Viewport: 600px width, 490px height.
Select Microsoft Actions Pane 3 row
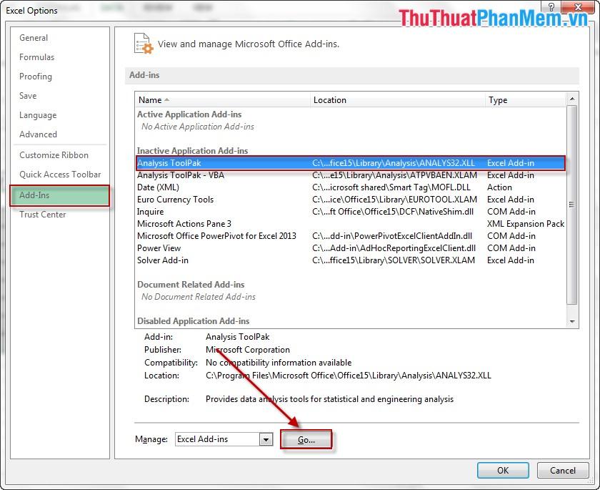351,224
